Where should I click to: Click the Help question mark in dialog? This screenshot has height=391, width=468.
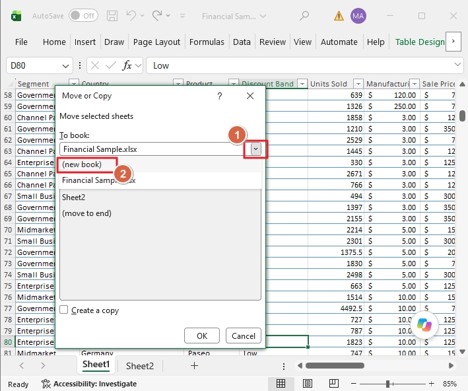coord(220,96)
